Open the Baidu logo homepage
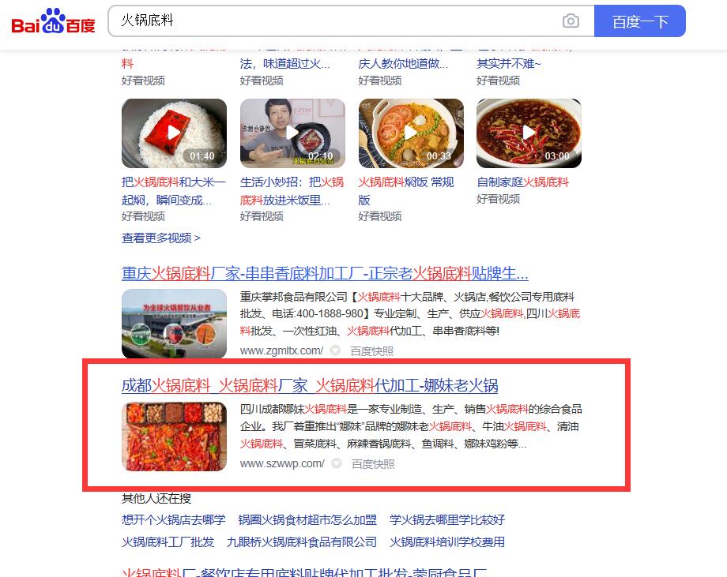The image size is (727, 577). 53,21
